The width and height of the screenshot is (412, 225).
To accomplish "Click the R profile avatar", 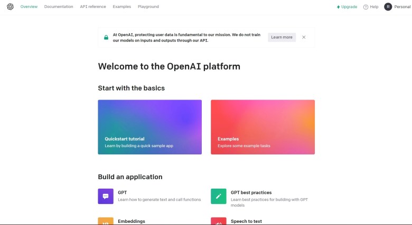I will [x=388, y=6].
